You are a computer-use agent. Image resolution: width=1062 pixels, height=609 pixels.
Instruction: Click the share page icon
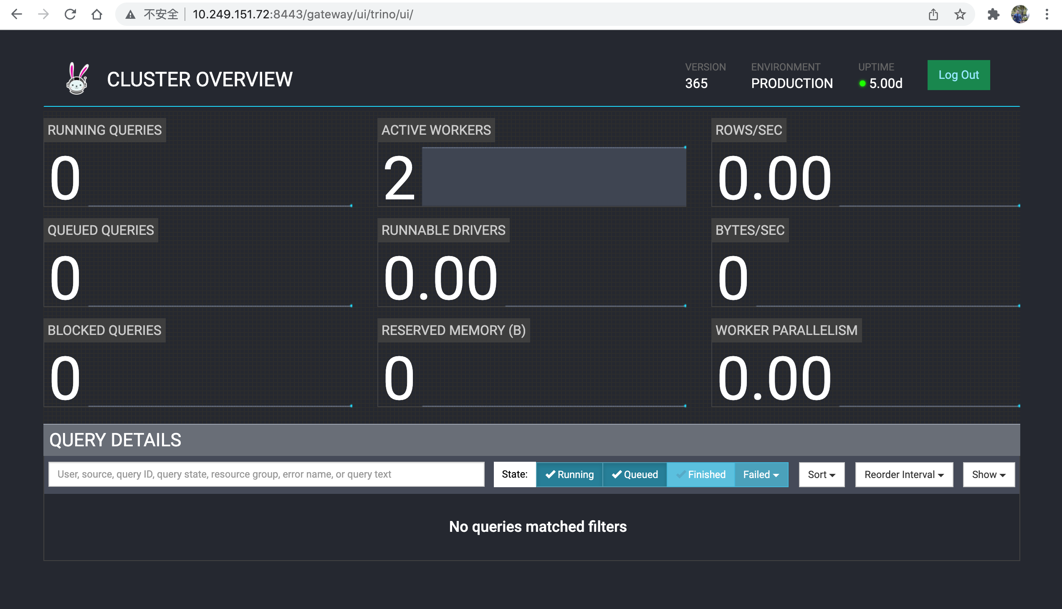coord(933,14)
